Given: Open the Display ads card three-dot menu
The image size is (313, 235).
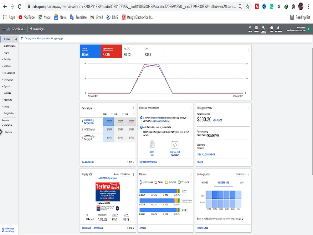Looking at the screenshot, I should click(133, 174).
